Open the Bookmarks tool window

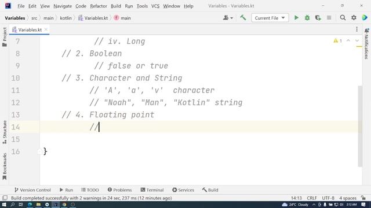tap(5, 166)
